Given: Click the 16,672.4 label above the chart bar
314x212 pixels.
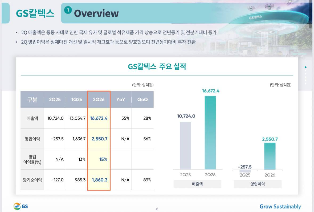Looking at the screenshot, I should (x=211, y=91).
